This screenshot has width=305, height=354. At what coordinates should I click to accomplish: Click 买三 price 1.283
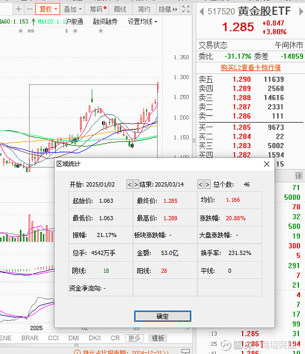click(242, 146)
